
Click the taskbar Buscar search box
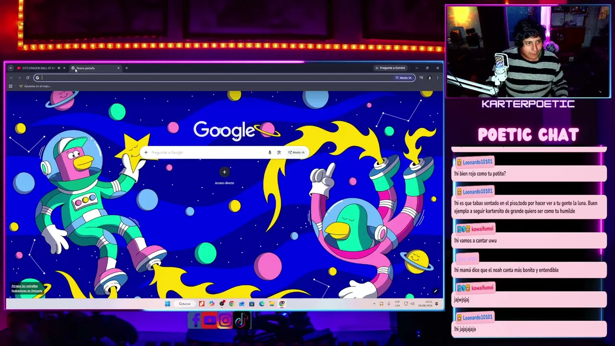[x=185, y=304]
